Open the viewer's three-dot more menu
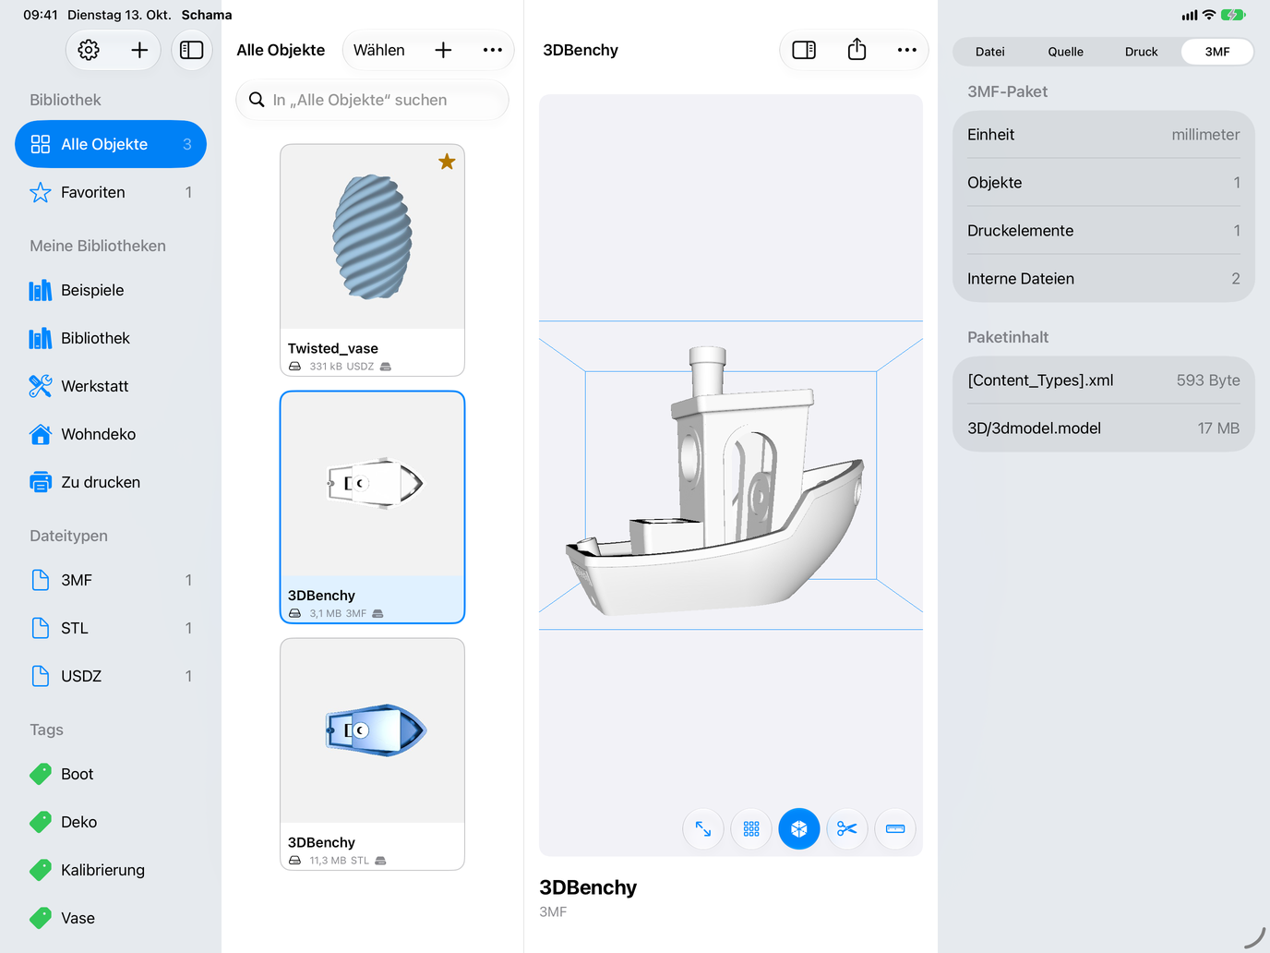Viewport: 1270px width, 953px height. click(907, 50)
